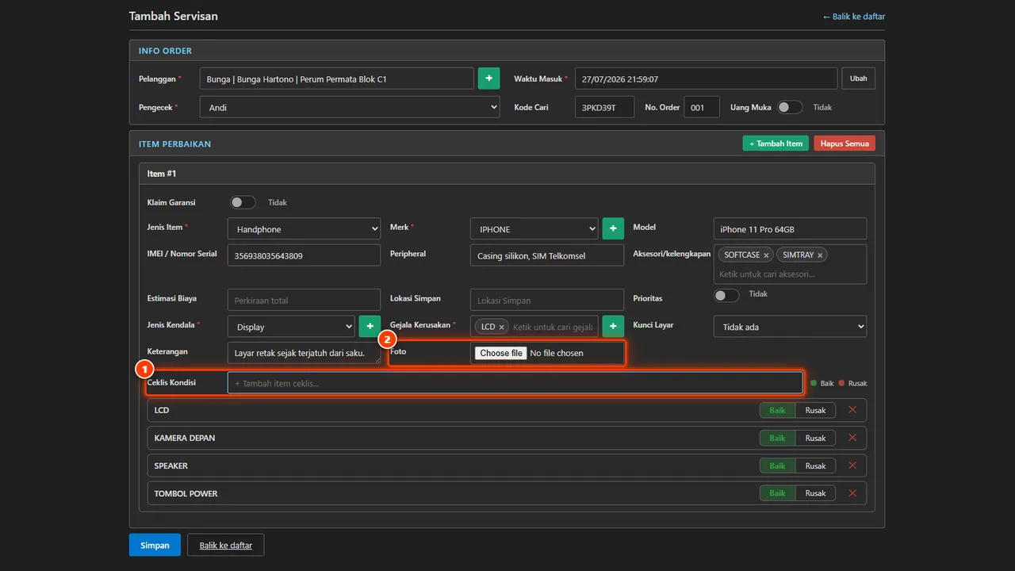
Task: Enable the Klaim Garansi switch
Action: click(243, 202)
